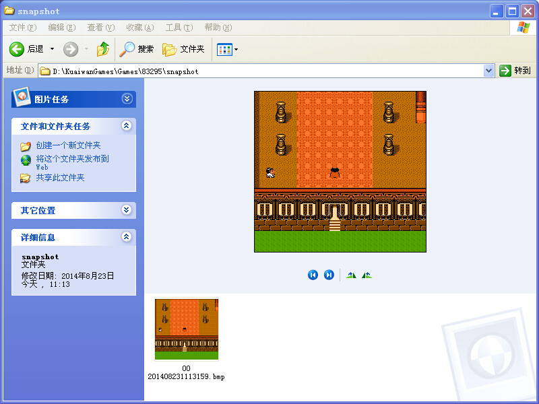Click the address bar path field
Screen dimensions: 539x404
pos(266,71)
